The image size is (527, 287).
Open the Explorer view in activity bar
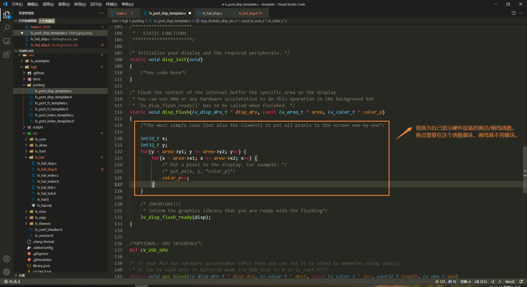(x=7, y=15)
